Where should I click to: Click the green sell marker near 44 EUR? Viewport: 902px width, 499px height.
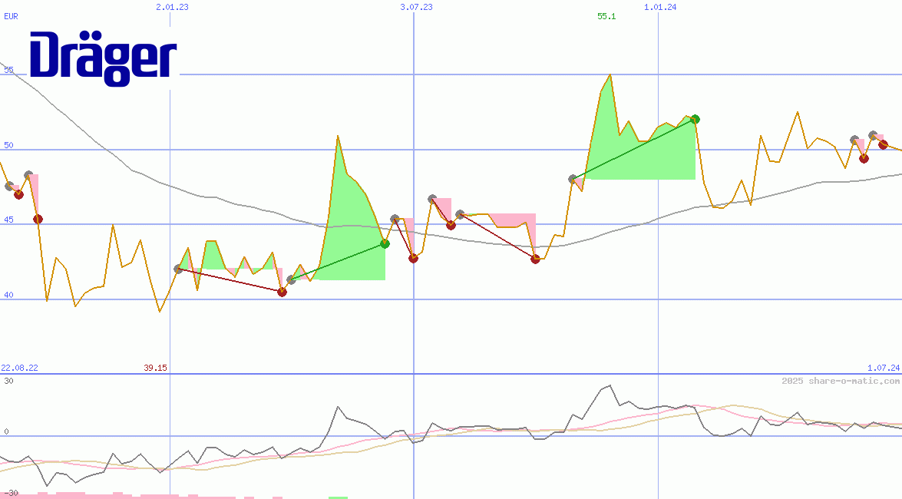point(385,244)
